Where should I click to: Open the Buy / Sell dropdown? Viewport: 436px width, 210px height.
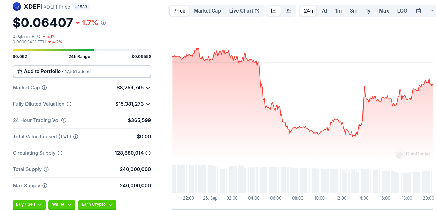coord(29,205)
